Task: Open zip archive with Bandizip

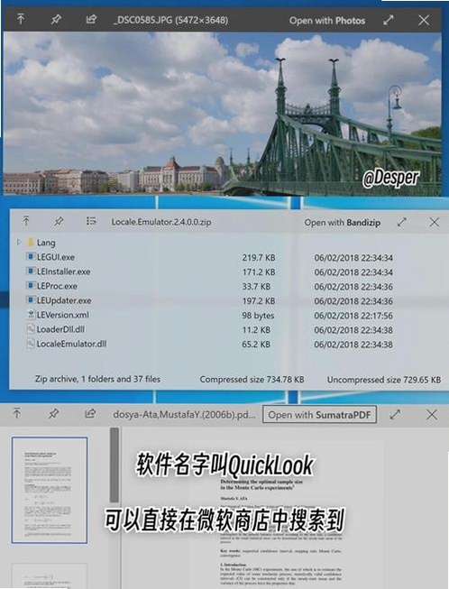Action: coord(342,223)
